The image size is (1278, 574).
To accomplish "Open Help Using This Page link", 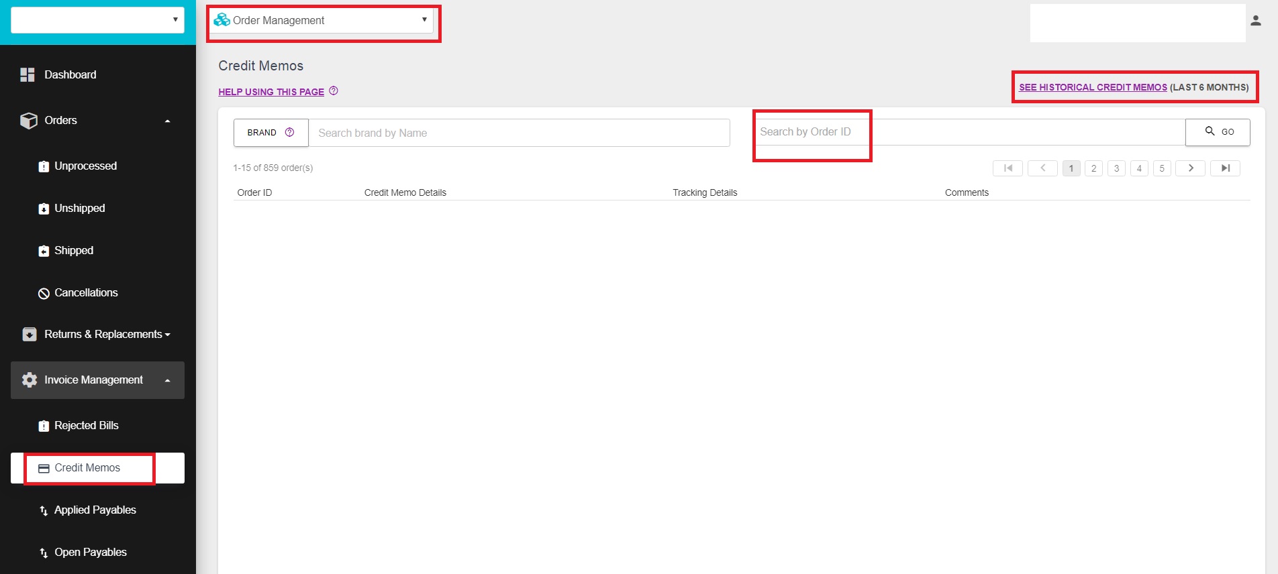I will tap(271, 92).
